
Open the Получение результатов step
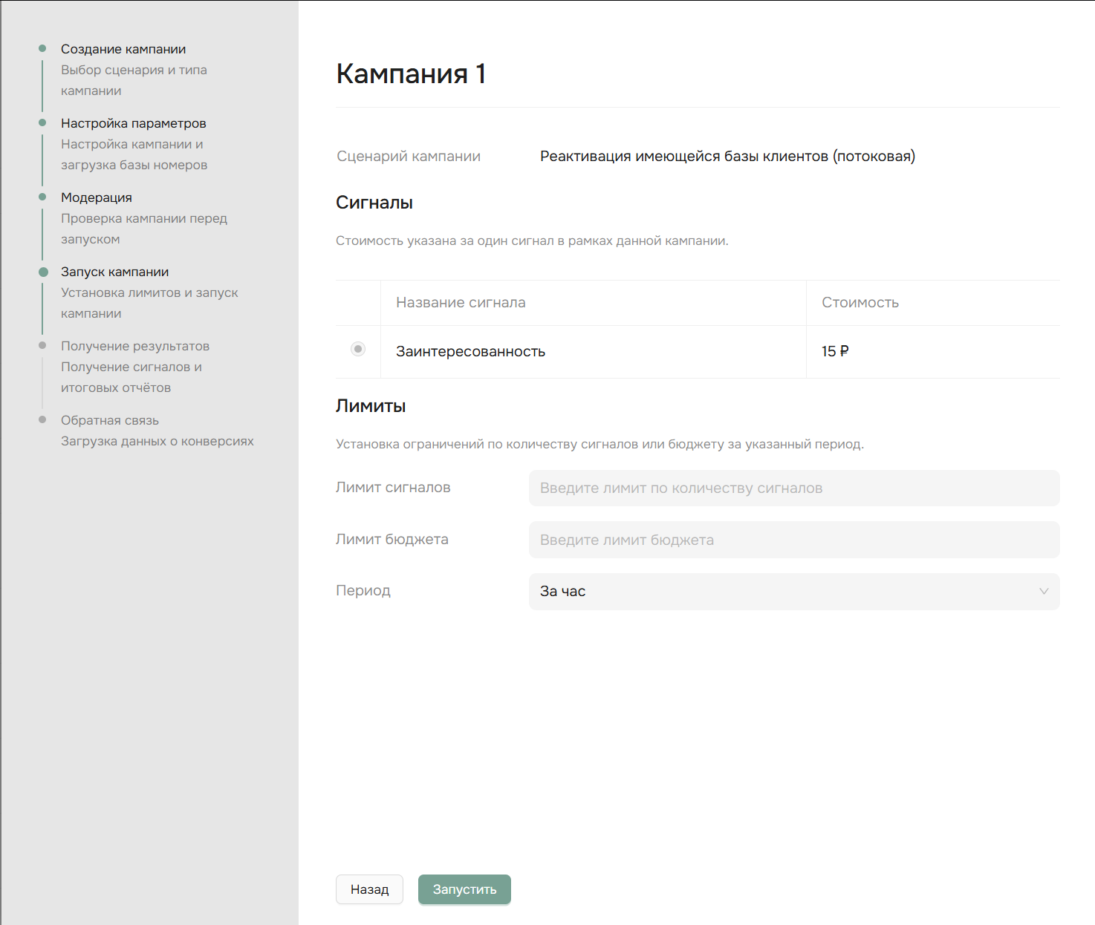click(x=135, y=346)
